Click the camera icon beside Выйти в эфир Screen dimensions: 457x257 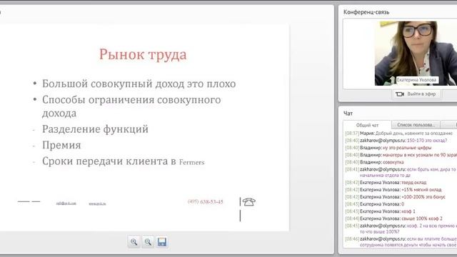pyautogui.click(x=400, y=94)
